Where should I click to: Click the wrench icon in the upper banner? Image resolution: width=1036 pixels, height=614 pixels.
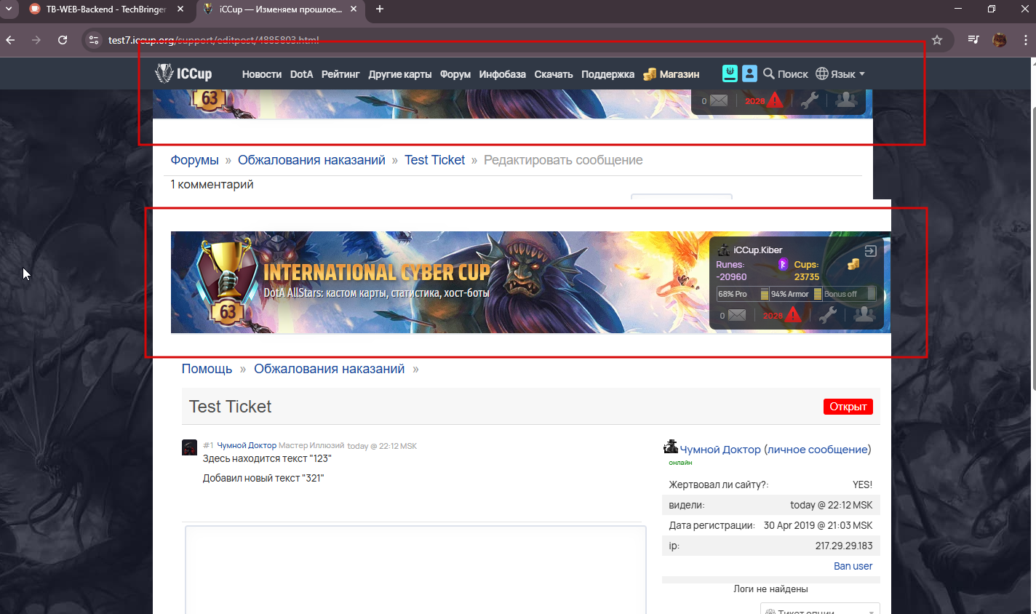tap(809, 100)
